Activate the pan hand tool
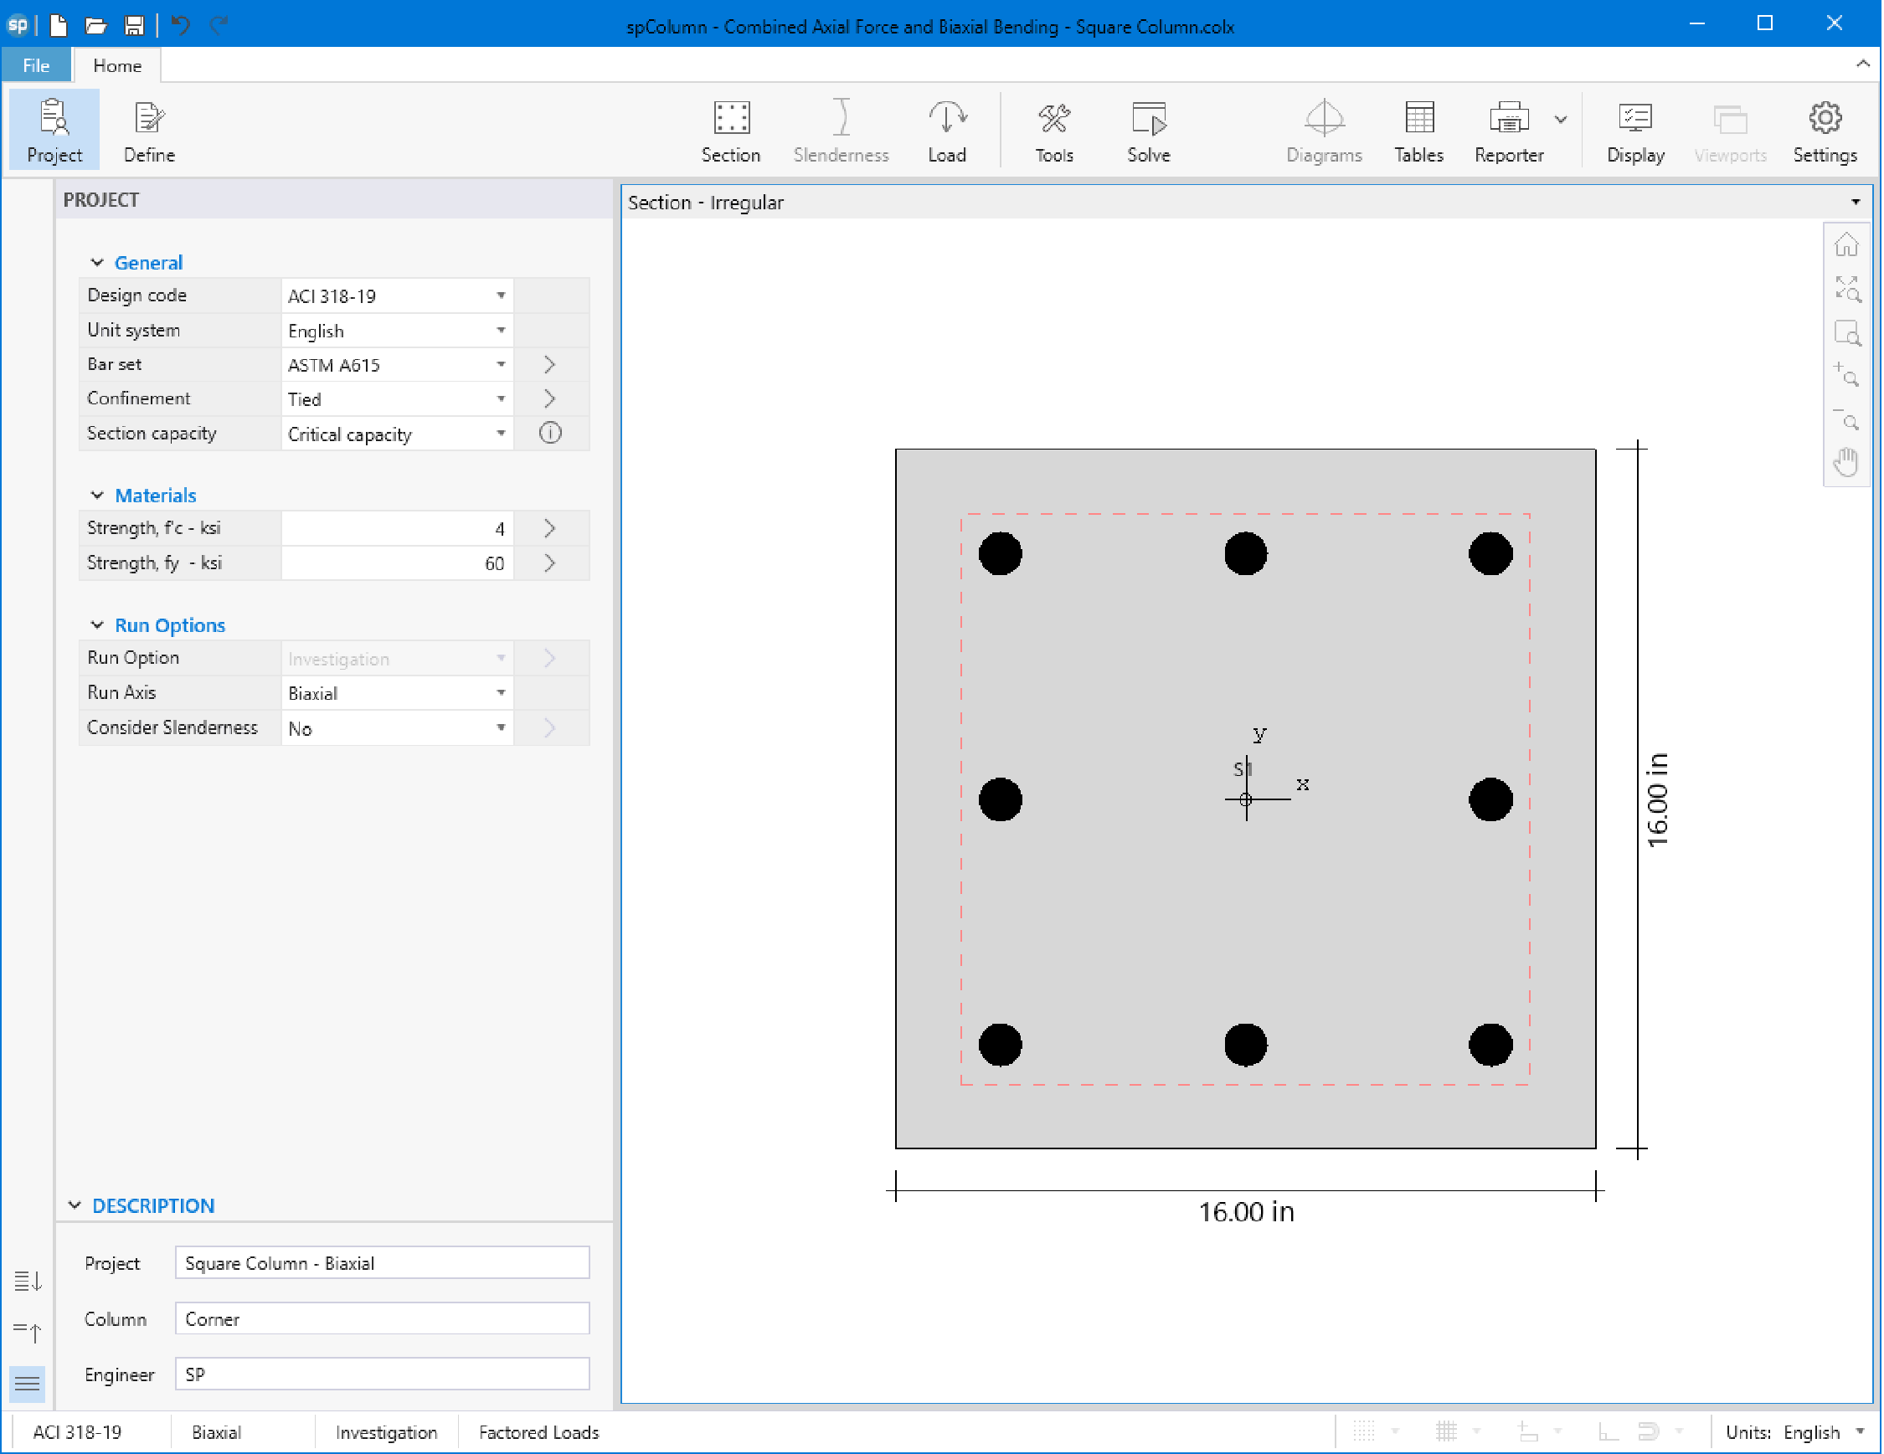 (1846, 463)
